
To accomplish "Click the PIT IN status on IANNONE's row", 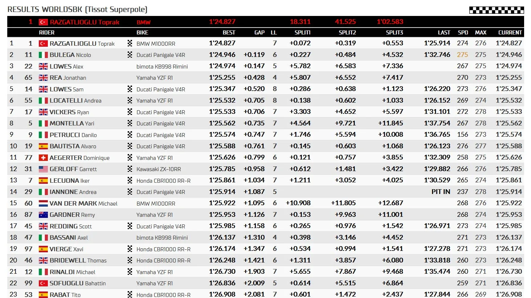I will pyautogui.click(x=441, y=192).
